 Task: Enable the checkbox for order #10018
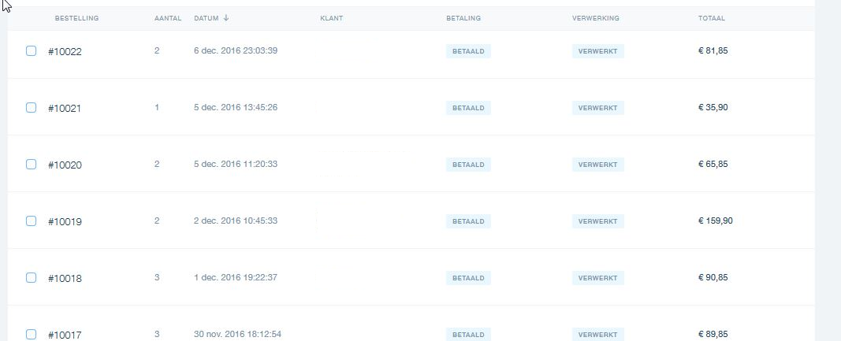31,278
